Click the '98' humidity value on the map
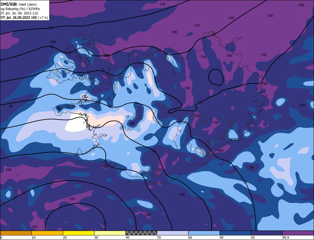Viewport: 314px width, 240px height. 132,123
